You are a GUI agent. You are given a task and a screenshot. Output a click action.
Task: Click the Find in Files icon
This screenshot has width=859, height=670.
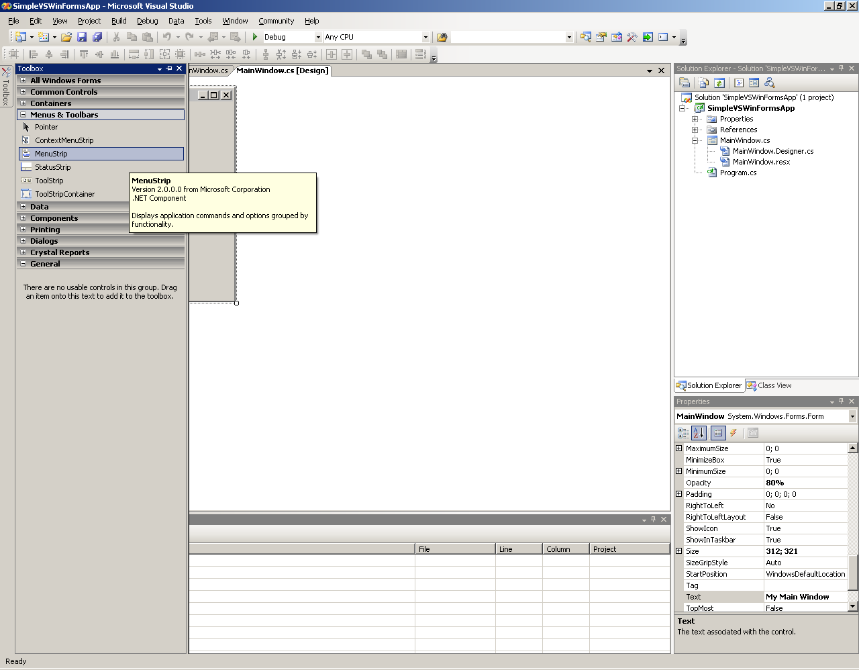pos(442,37)
